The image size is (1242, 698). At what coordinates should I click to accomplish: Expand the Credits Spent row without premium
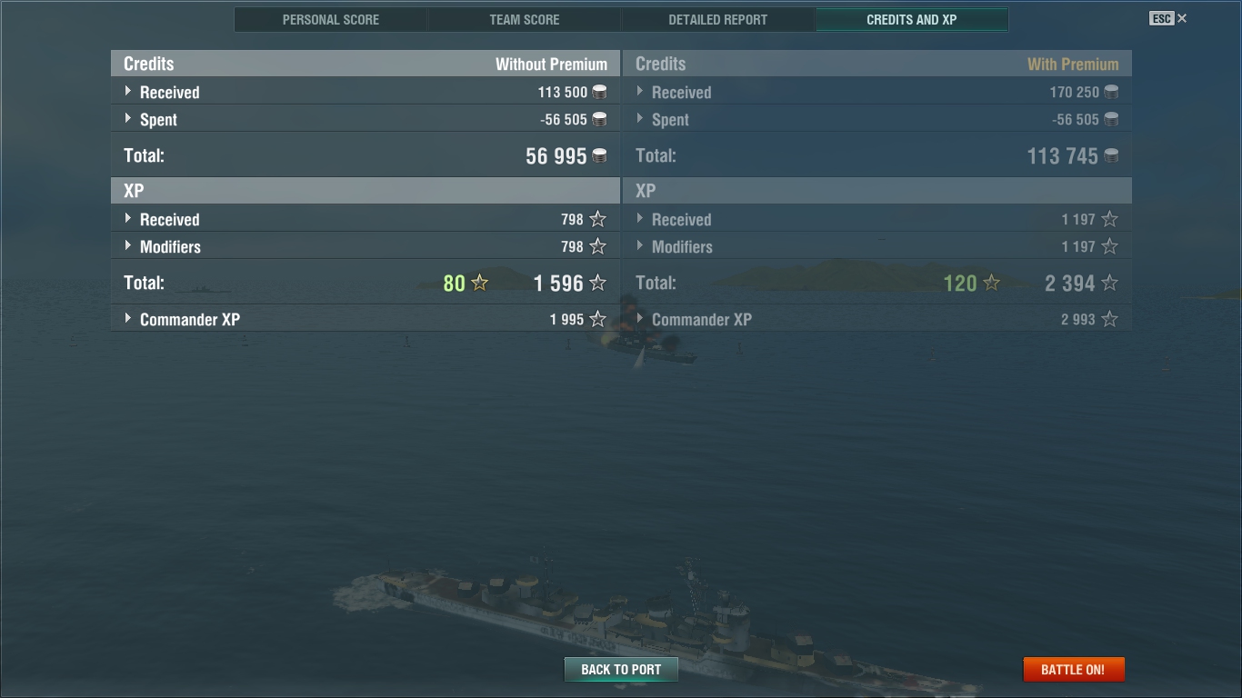click(366, 119)
